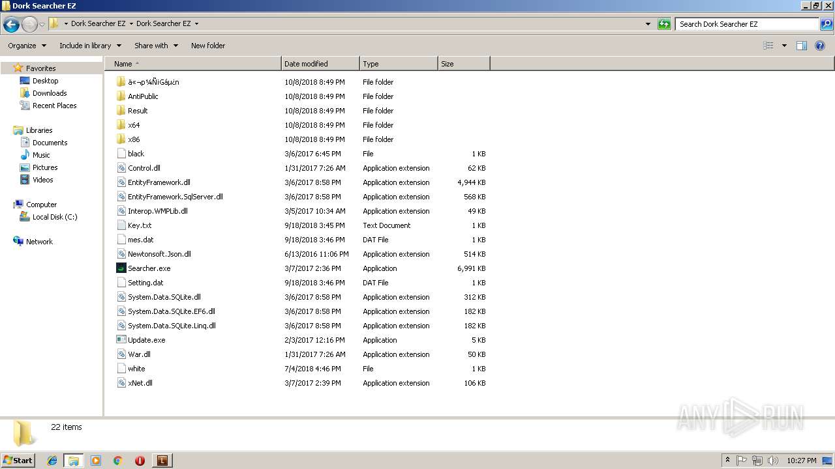Select the Interop.WMPLib.dll file name
This screenshot has height=469, width=835.
158,211
